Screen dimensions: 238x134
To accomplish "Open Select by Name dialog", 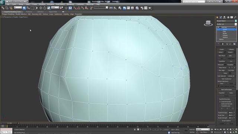I will point(28,8).
